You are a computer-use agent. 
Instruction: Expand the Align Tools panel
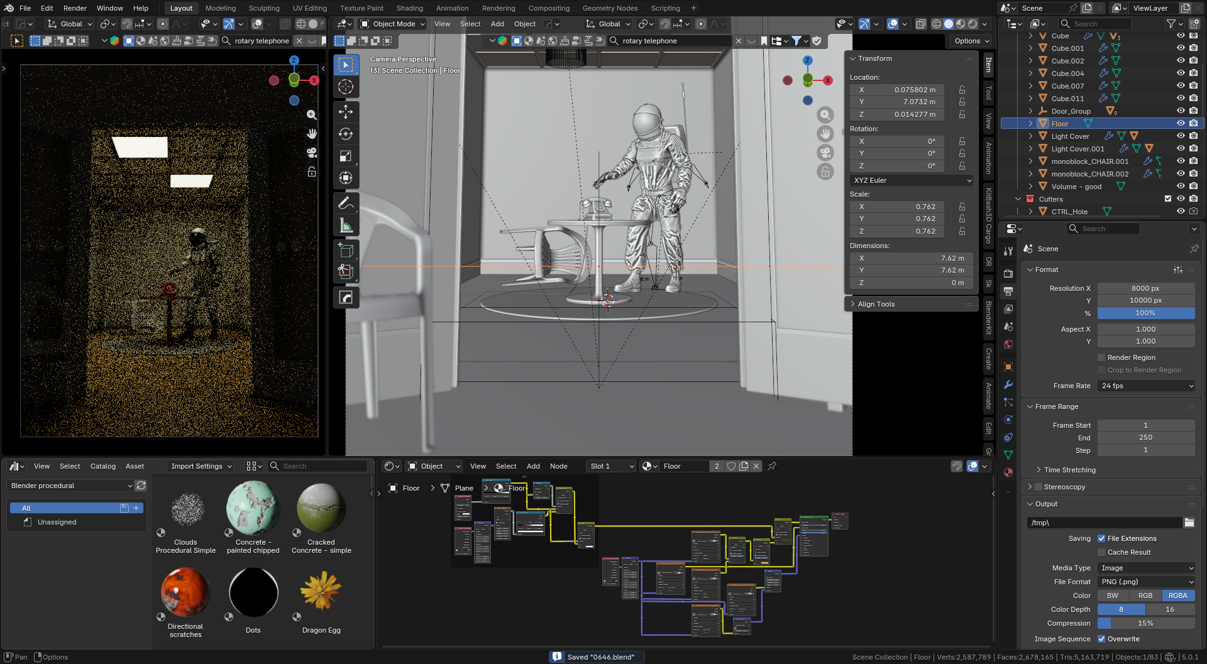(x=876, y=304)
